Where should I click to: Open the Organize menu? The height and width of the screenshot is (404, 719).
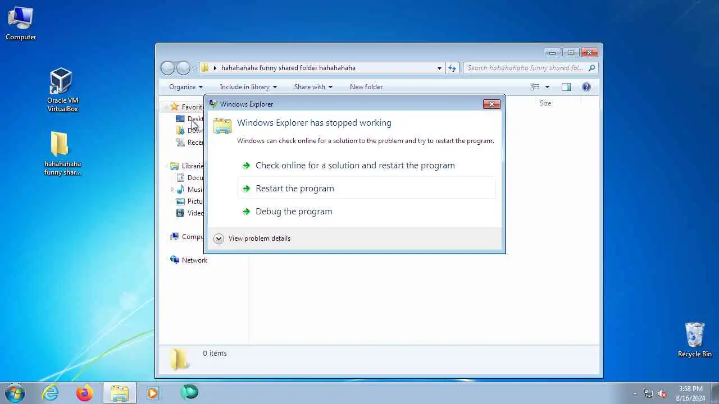coord(186,87)
